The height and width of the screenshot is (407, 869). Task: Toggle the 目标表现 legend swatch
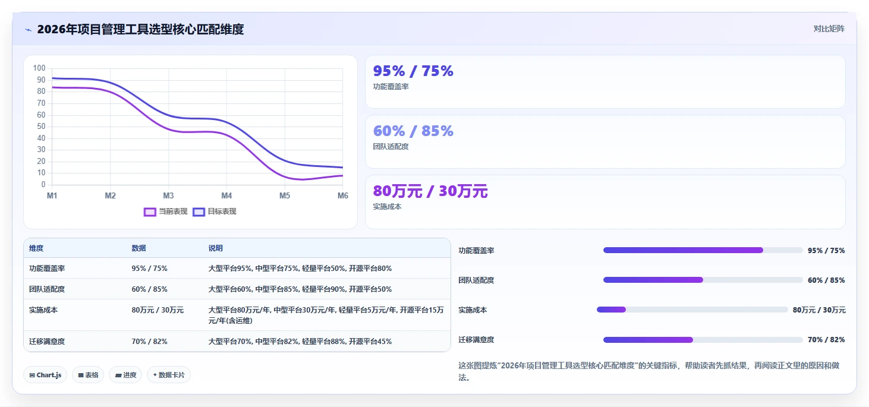[199, 212]
